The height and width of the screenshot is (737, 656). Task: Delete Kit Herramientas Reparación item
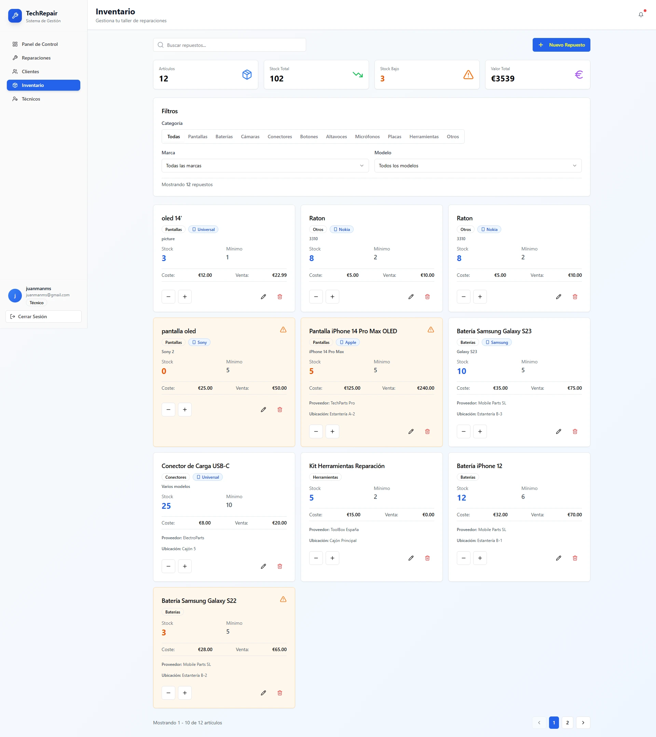point(427,558)
